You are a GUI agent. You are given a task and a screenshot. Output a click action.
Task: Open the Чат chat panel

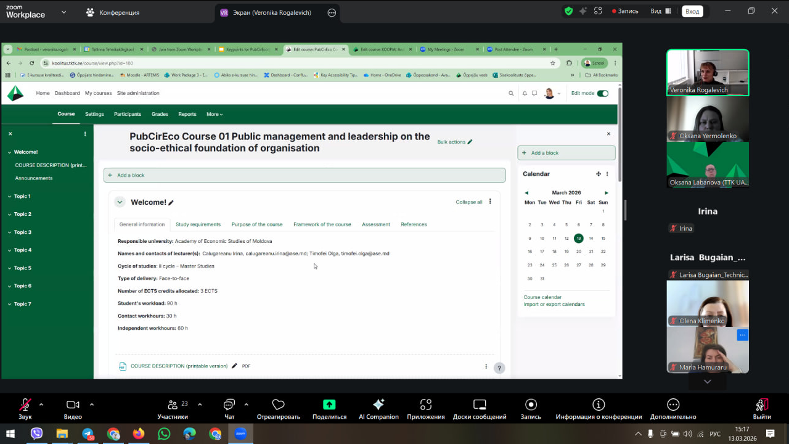click(229, 405)
